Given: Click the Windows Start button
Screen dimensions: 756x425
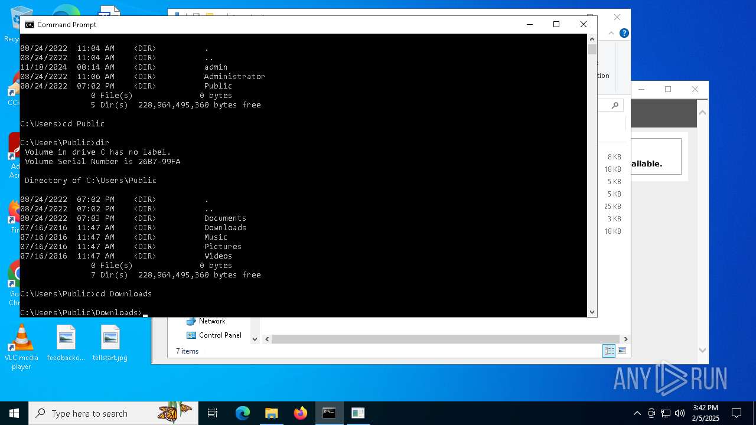Looking at the screenshot, I should pos(14,413).
